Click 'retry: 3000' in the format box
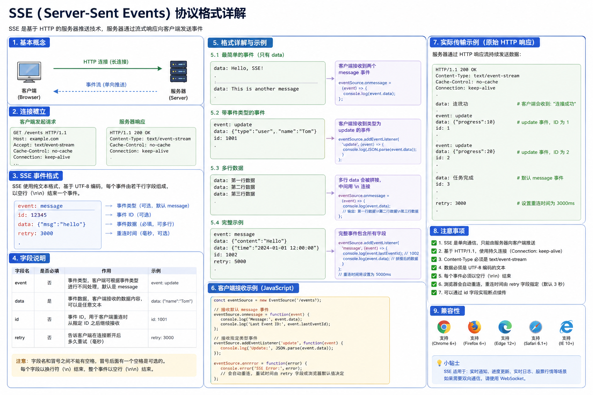Image resolution: width=593 pixels, height=395 pixels. click(x=36, y=233)
